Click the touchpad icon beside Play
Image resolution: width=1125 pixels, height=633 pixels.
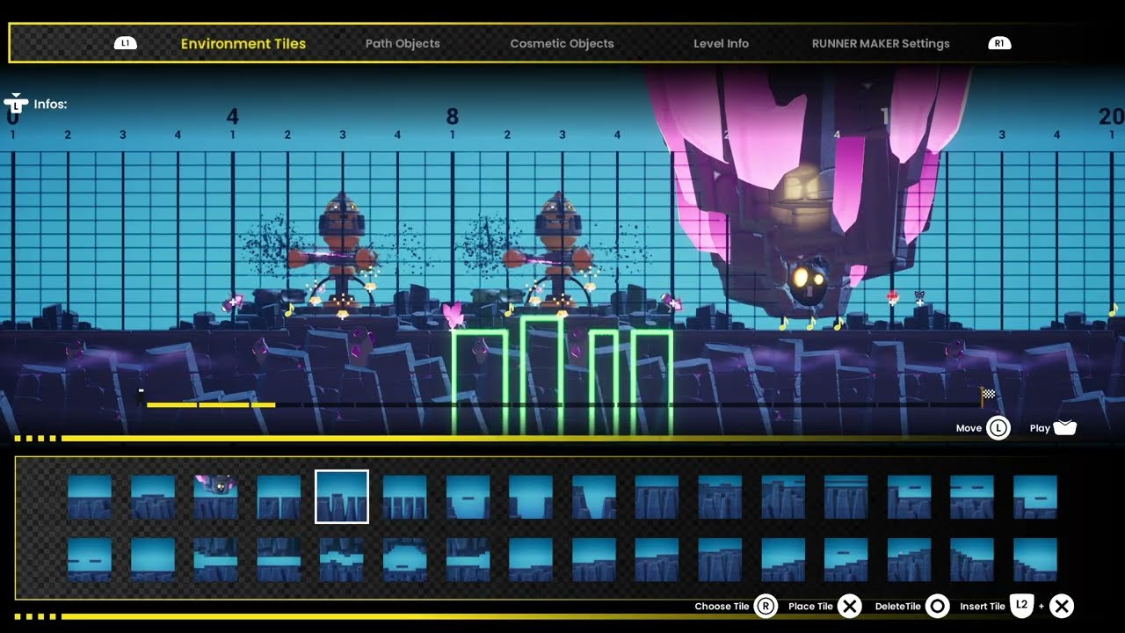1064,428
